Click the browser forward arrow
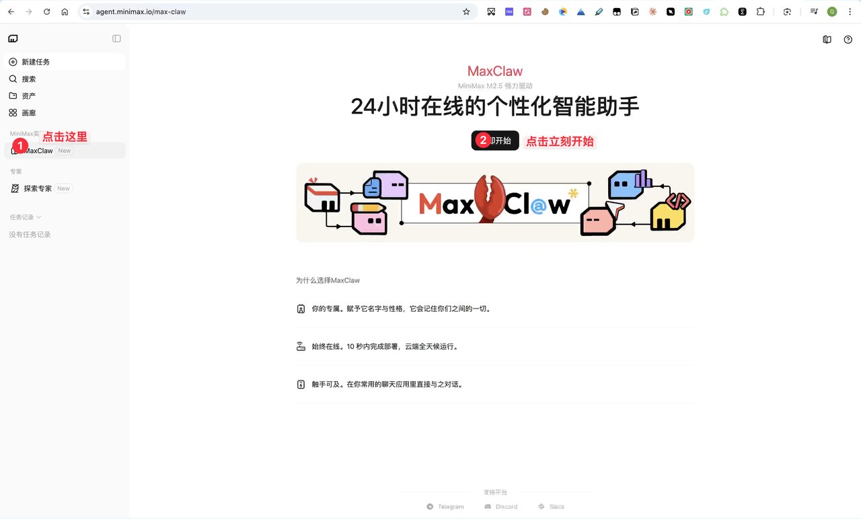The width and height of the screenshot is (861, 519). point(28,11)
